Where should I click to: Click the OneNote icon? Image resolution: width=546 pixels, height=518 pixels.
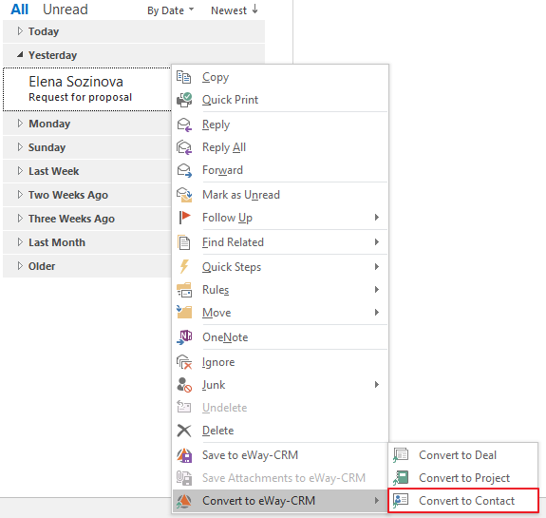184,337
